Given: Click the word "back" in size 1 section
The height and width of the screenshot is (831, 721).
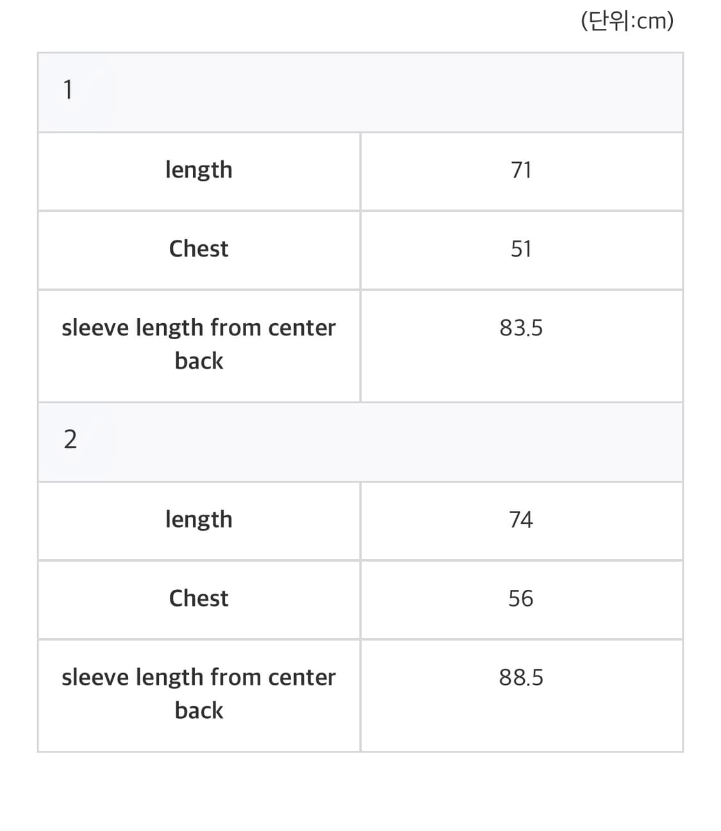Looking at the screenshot, I should click(x=199, y=361).
